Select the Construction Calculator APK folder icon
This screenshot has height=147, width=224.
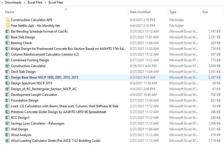[x=7, y=20]
